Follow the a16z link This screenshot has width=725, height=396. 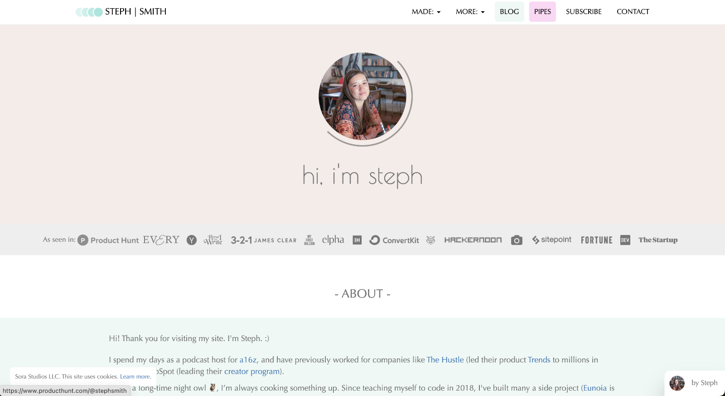coord(248,360)
